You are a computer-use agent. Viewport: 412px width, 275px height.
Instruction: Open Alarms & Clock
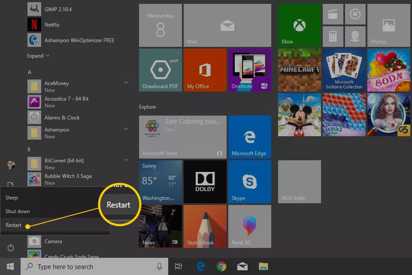(62, 117)
